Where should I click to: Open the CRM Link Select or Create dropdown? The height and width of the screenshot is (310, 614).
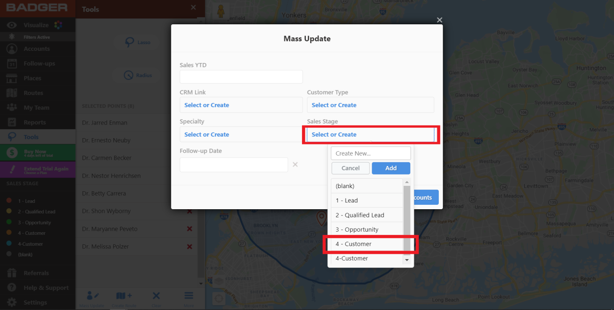(x=241, y=105)
